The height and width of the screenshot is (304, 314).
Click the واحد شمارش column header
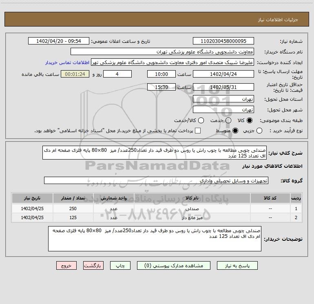pyautogui.click(x=113, y=198)
